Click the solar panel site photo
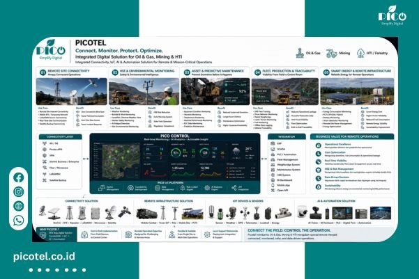Image resolution: width=419 pixels, height=279 pixels. (x=357, y=91)
